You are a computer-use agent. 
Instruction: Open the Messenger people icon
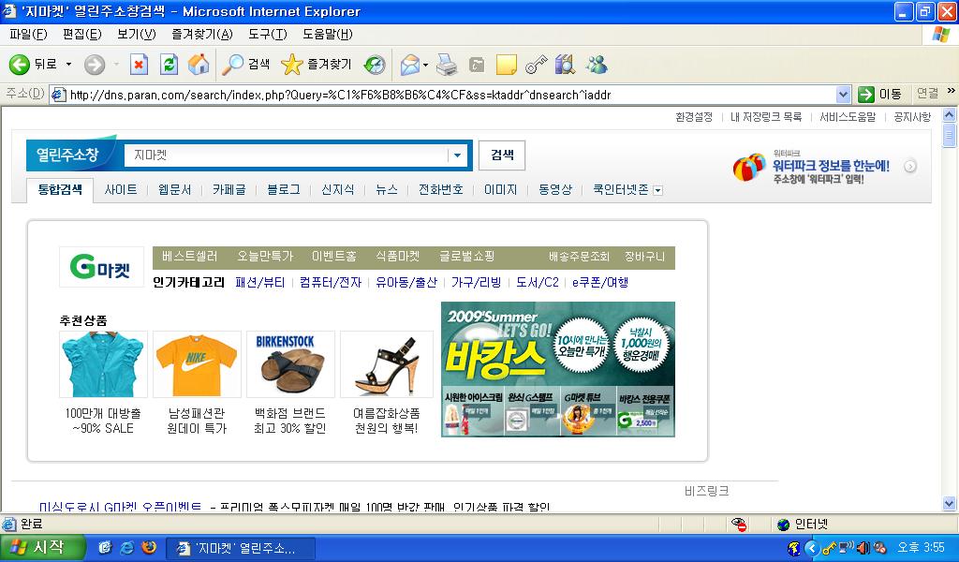(x=597, y=65)
